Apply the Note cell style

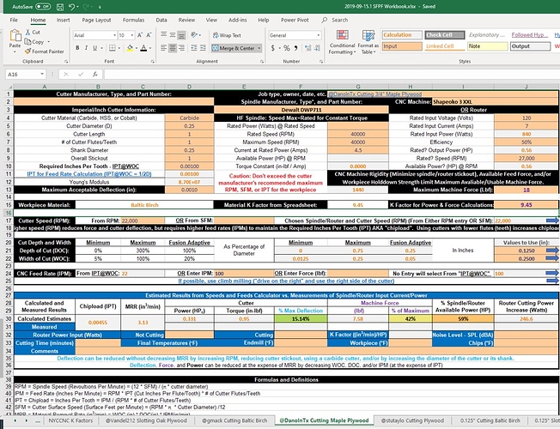coord(488,46)
